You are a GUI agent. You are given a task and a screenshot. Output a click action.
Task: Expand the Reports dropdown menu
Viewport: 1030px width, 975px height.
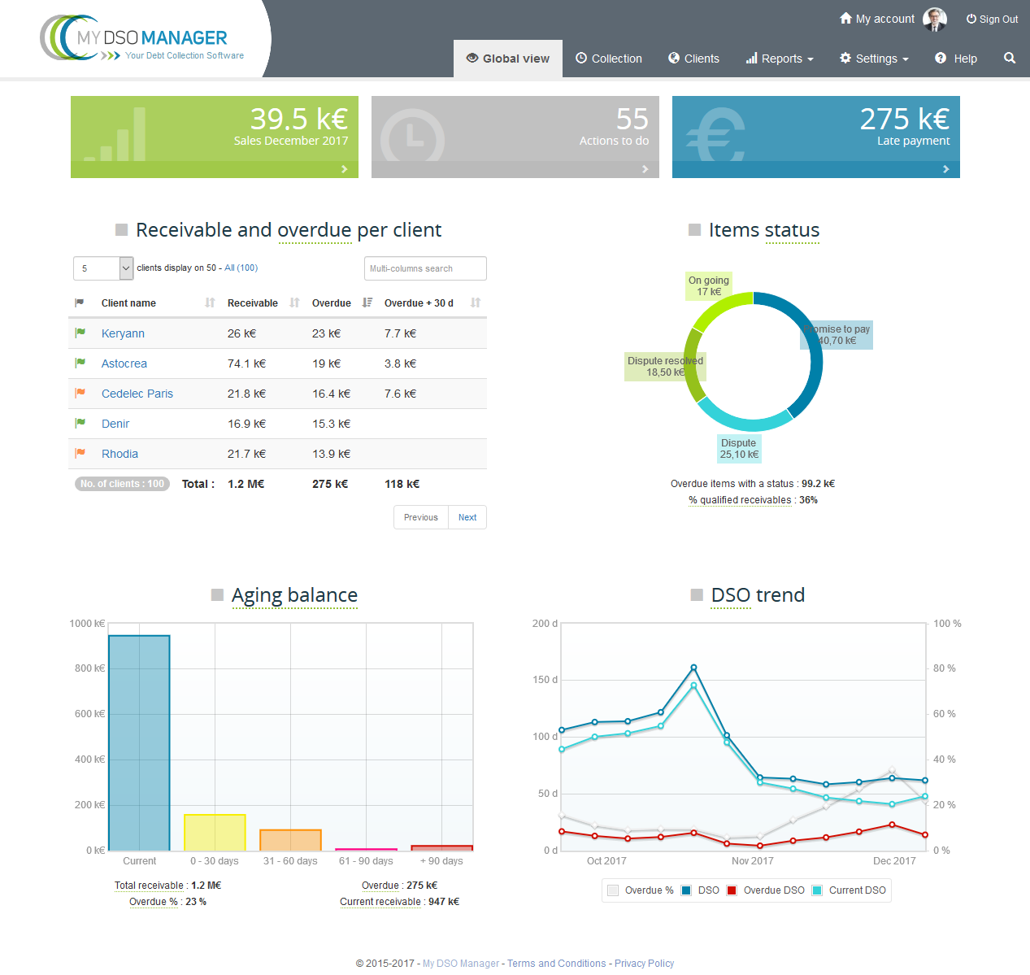pos(780,59)
